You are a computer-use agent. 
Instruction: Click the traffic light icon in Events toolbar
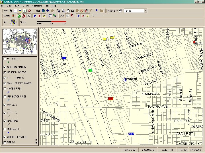13,16
